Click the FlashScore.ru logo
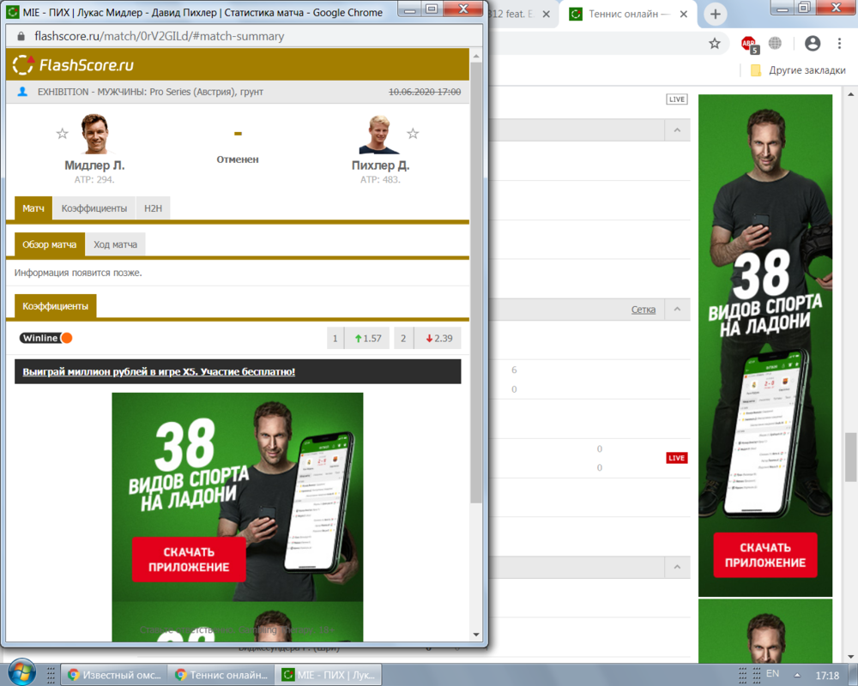The image size is (858, 686). coord(73,65)
